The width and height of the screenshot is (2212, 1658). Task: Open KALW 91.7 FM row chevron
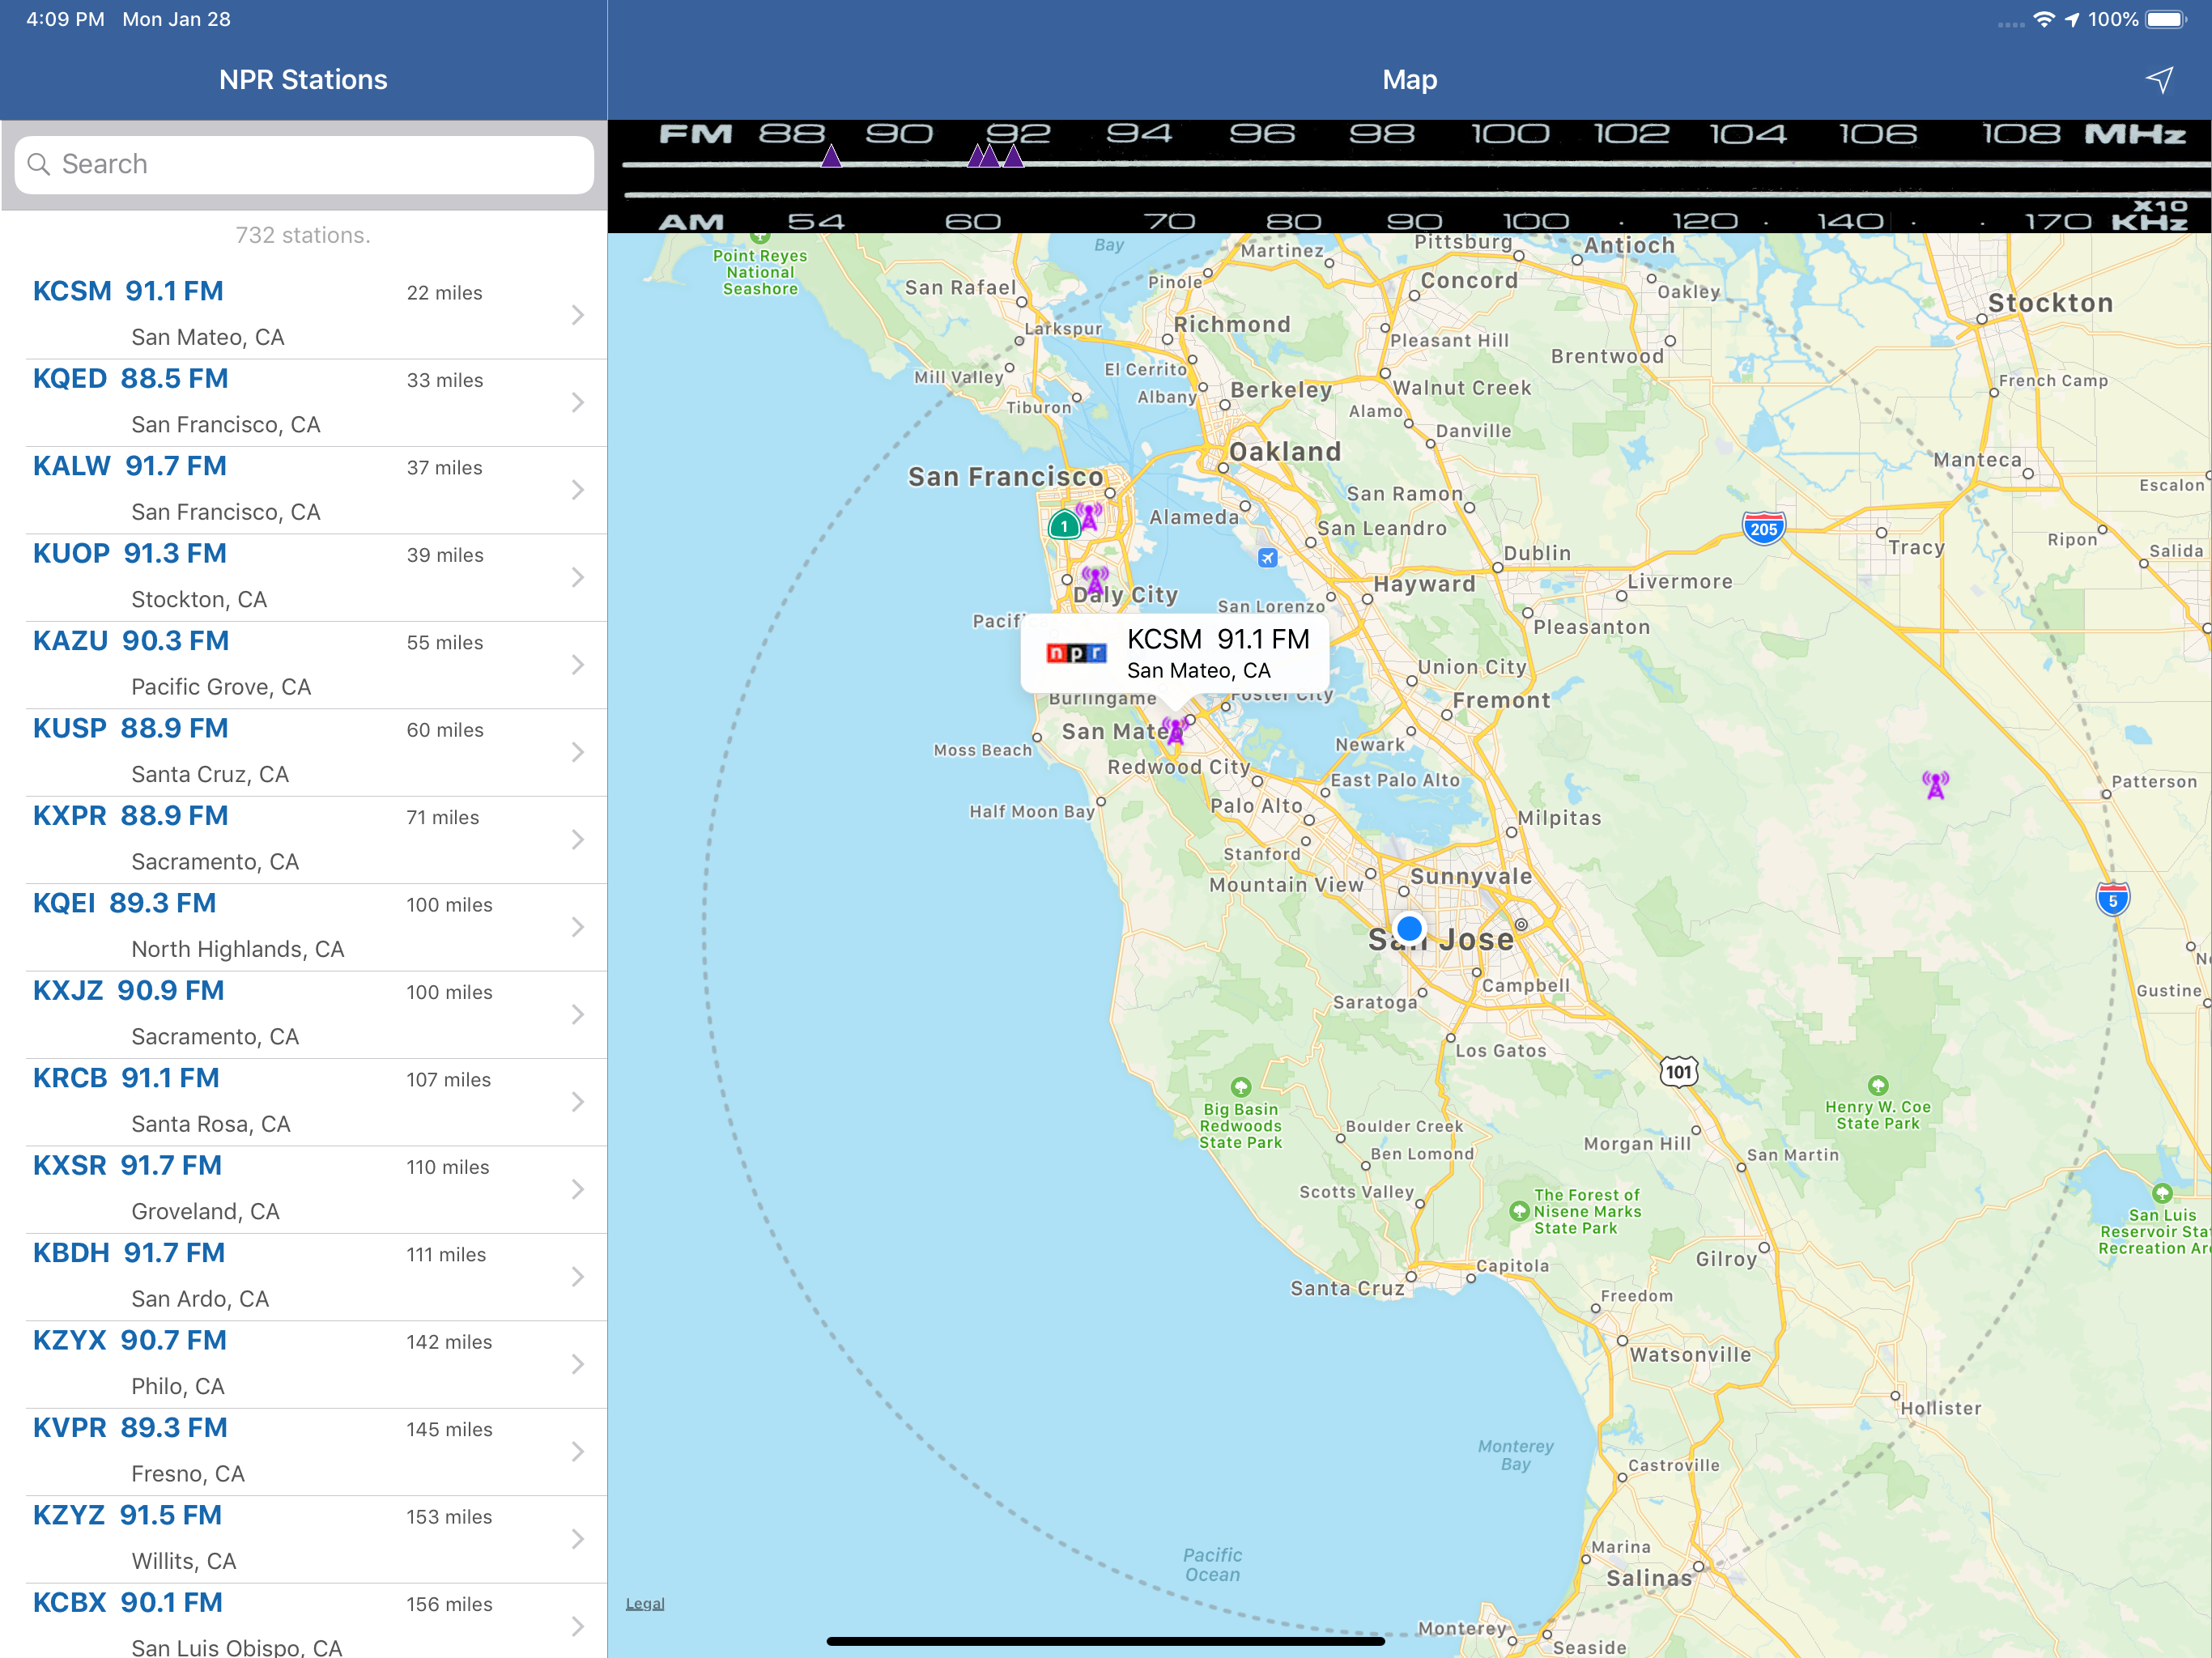(x=577, y=490)
